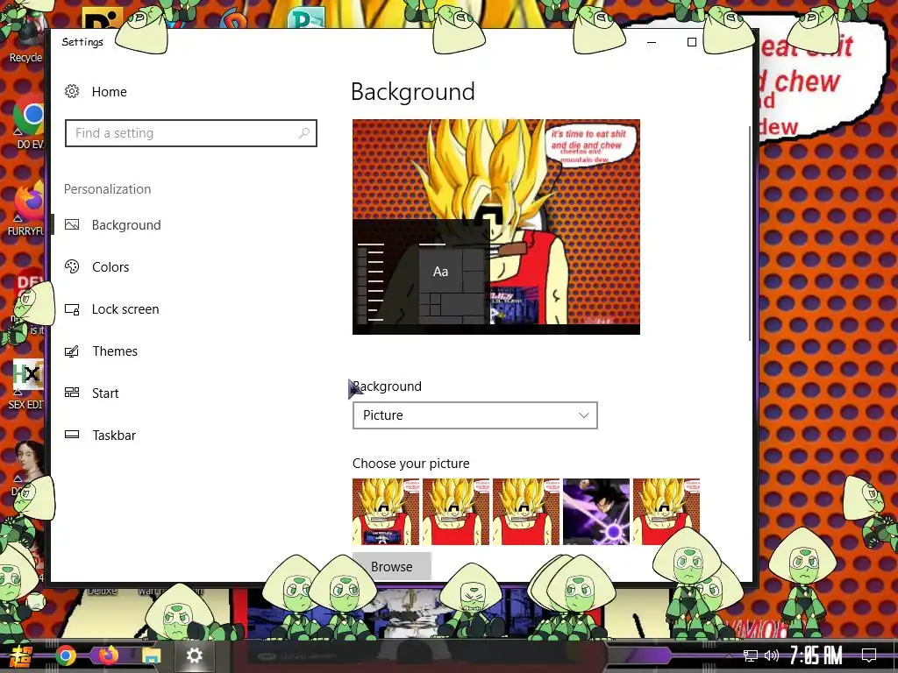Screen dimensions: 898x673
Task: Select the first picture thumbnail
Action: tap(386, 512)
